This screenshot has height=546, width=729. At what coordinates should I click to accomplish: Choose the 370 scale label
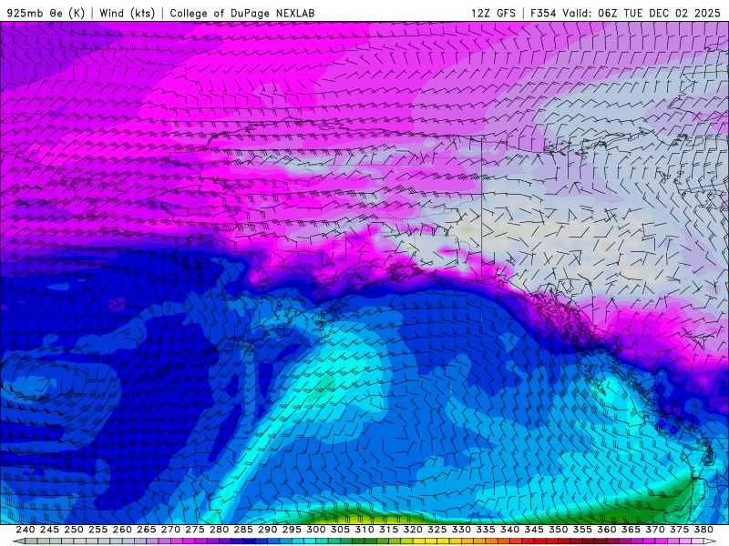click(655, 530)
